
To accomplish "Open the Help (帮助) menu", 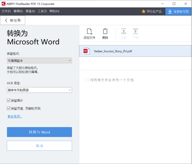I will [54, 11].
